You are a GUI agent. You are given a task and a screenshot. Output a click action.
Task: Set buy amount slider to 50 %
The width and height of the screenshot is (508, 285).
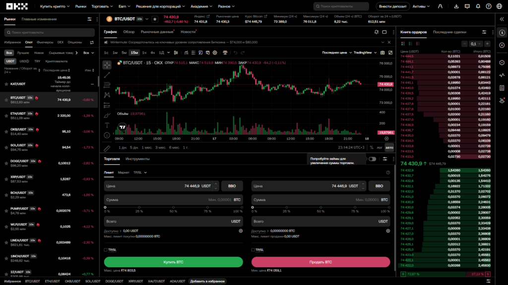pos(173,207)
